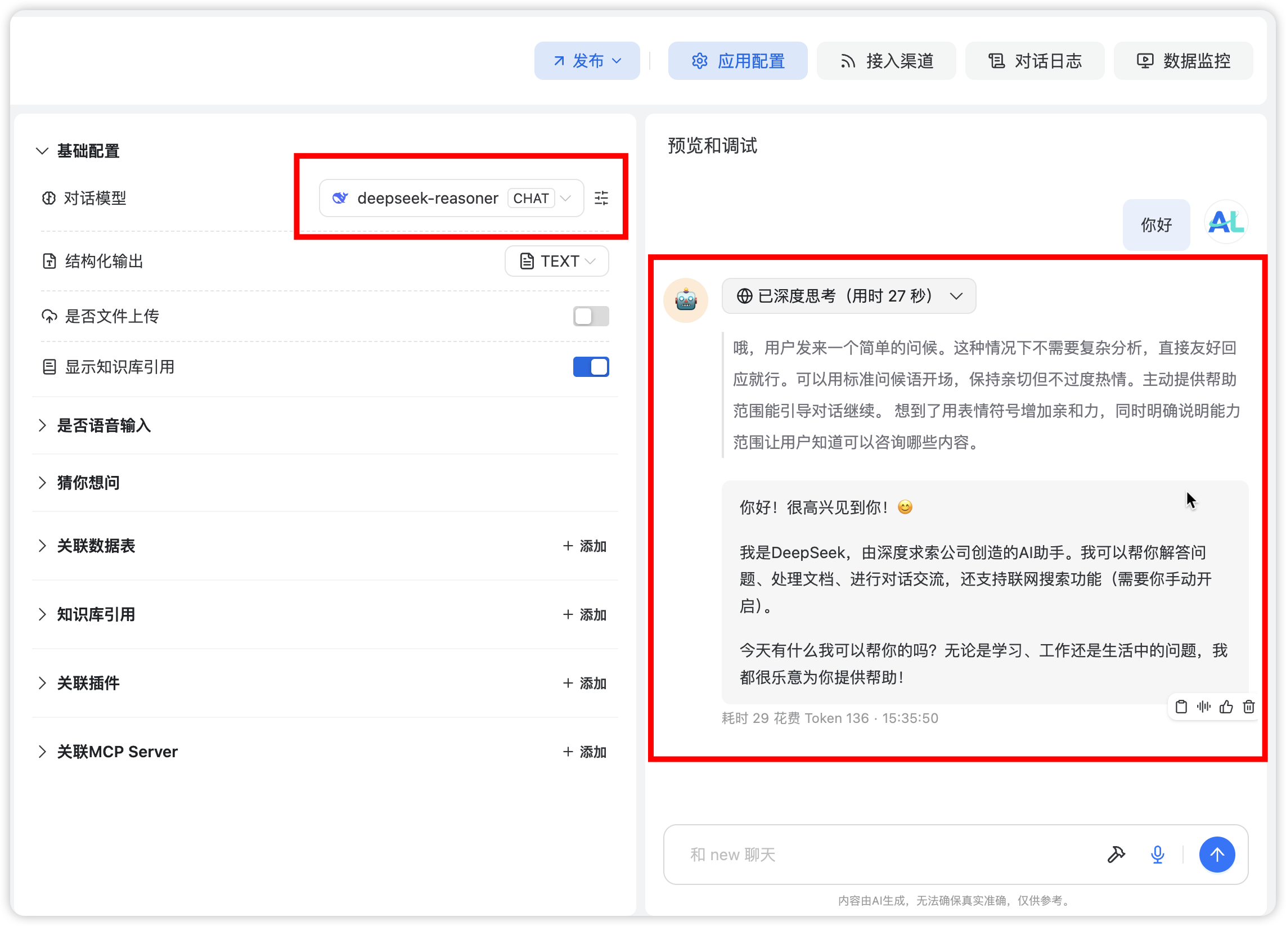Collapse the 已深度思考 thinking section
Screen dimensions: 1286x926
coord(848,296)
